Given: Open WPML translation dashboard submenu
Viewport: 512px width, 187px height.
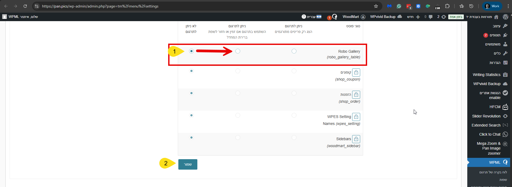Looking at the screenshot, I should pos(493,172).
